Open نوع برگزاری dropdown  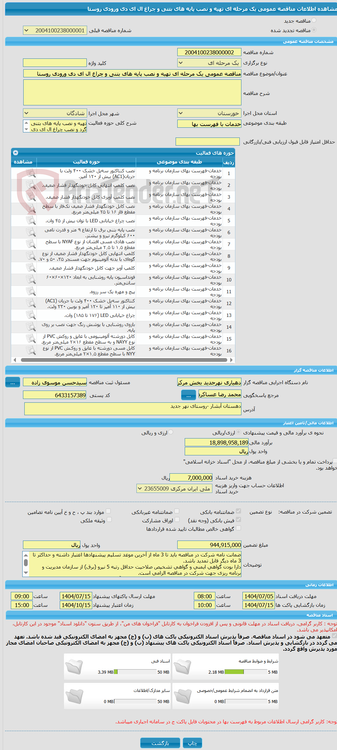(x=209, y=63)
